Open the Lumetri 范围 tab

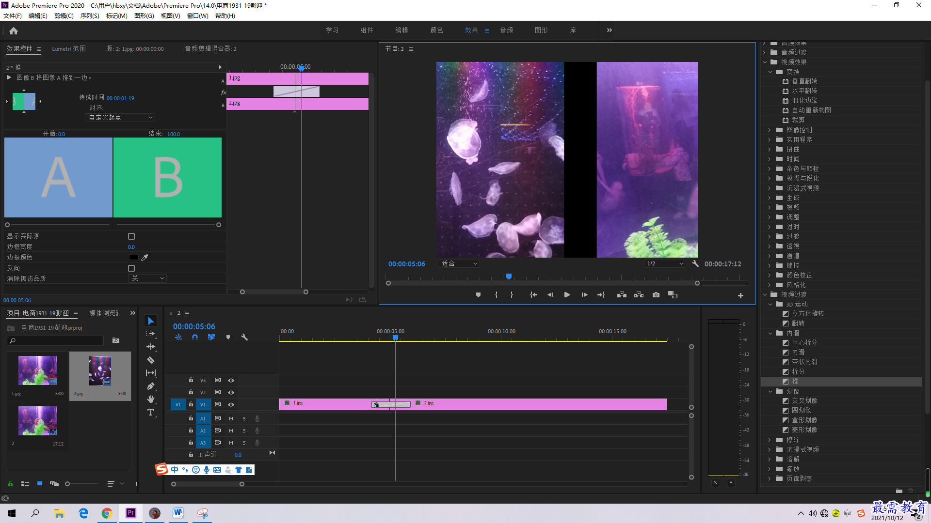click(x=69, y=49)
